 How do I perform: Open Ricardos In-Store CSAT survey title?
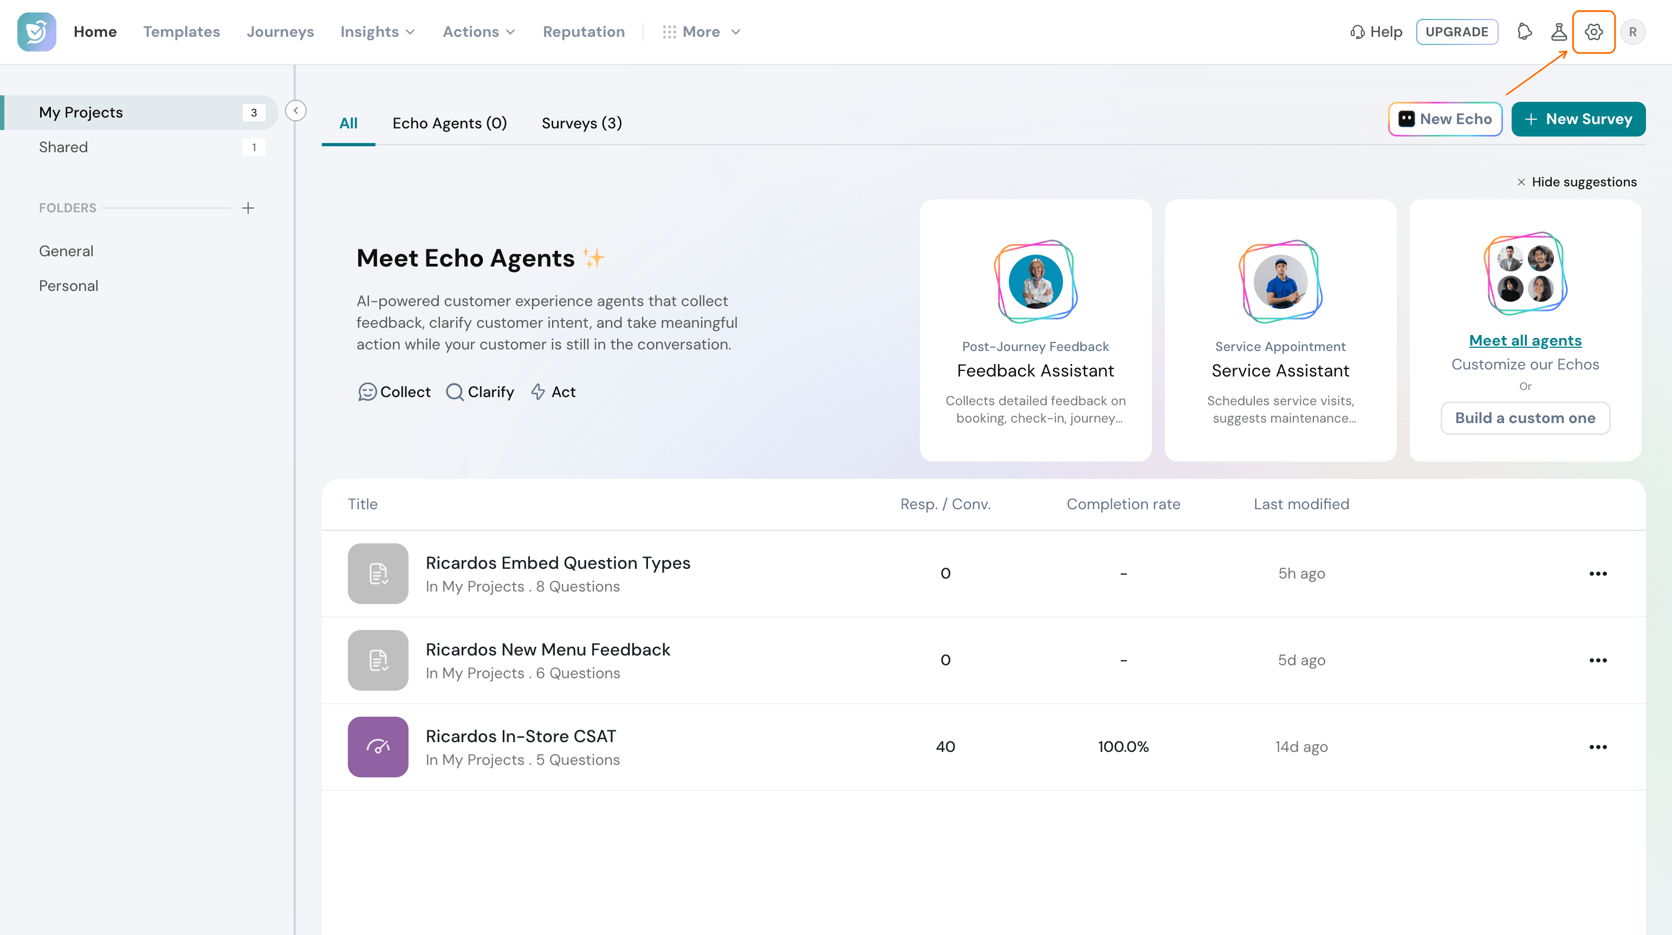point(521,736)
